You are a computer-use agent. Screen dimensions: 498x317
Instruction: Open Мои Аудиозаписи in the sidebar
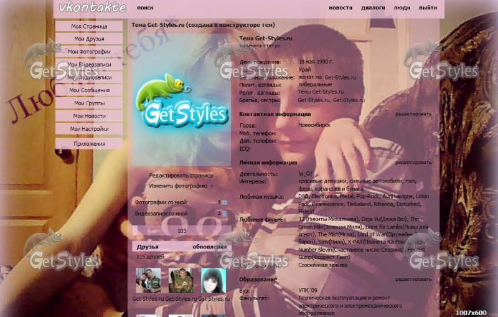[x=89, y=77]
